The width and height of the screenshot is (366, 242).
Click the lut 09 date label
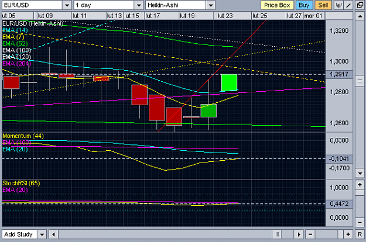pos(45,16)
